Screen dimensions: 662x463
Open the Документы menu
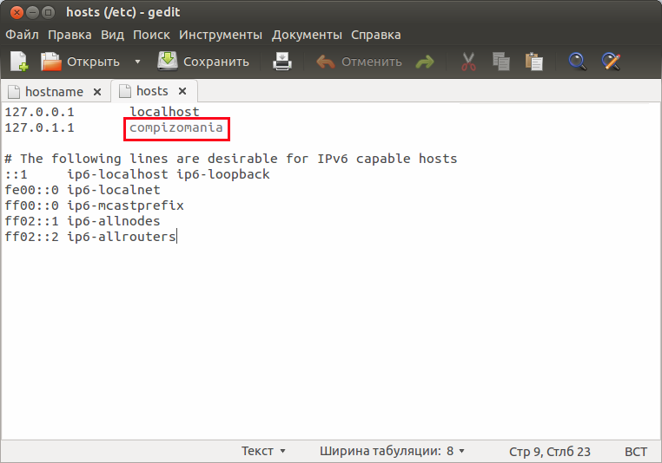click(x=307, y=35)
